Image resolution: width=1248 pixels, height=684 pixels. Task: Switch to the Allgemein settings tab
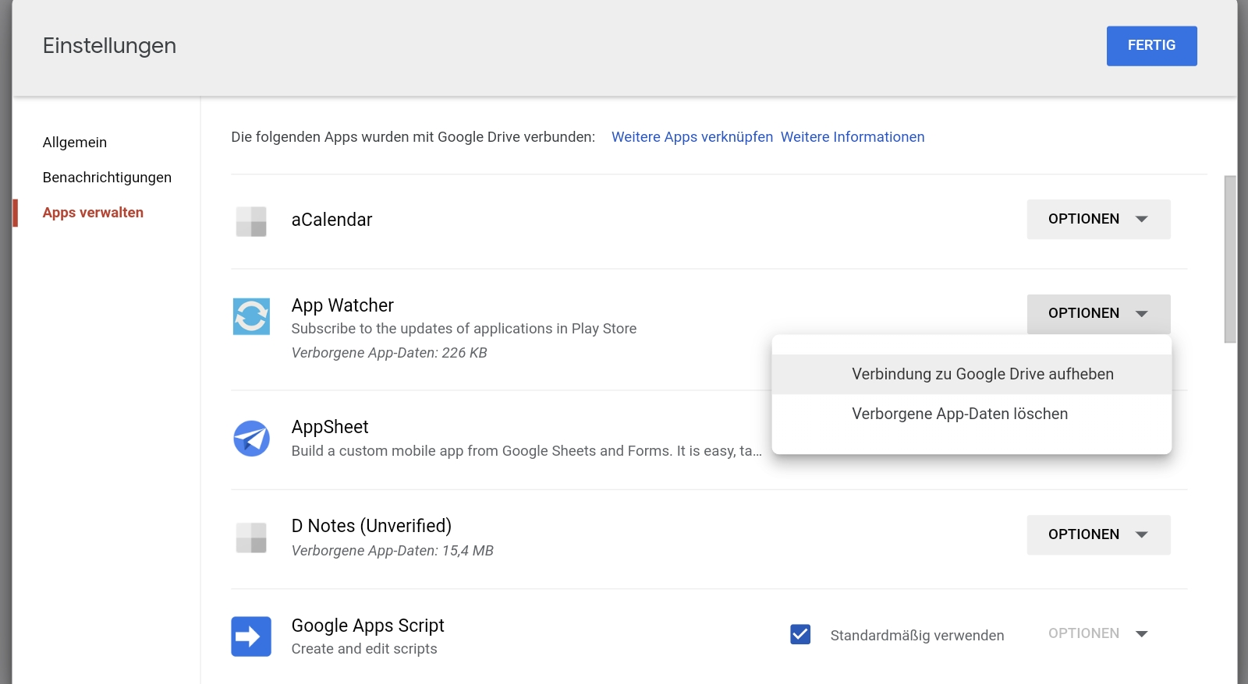coord(75,143)
